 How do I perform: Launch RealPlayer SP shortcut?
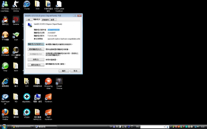click(x=5, y=99)
